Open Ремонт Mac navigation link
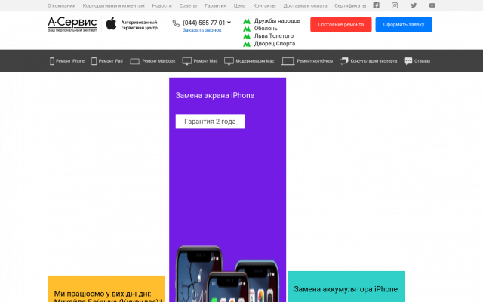483x302 pixels. [205, 61]
